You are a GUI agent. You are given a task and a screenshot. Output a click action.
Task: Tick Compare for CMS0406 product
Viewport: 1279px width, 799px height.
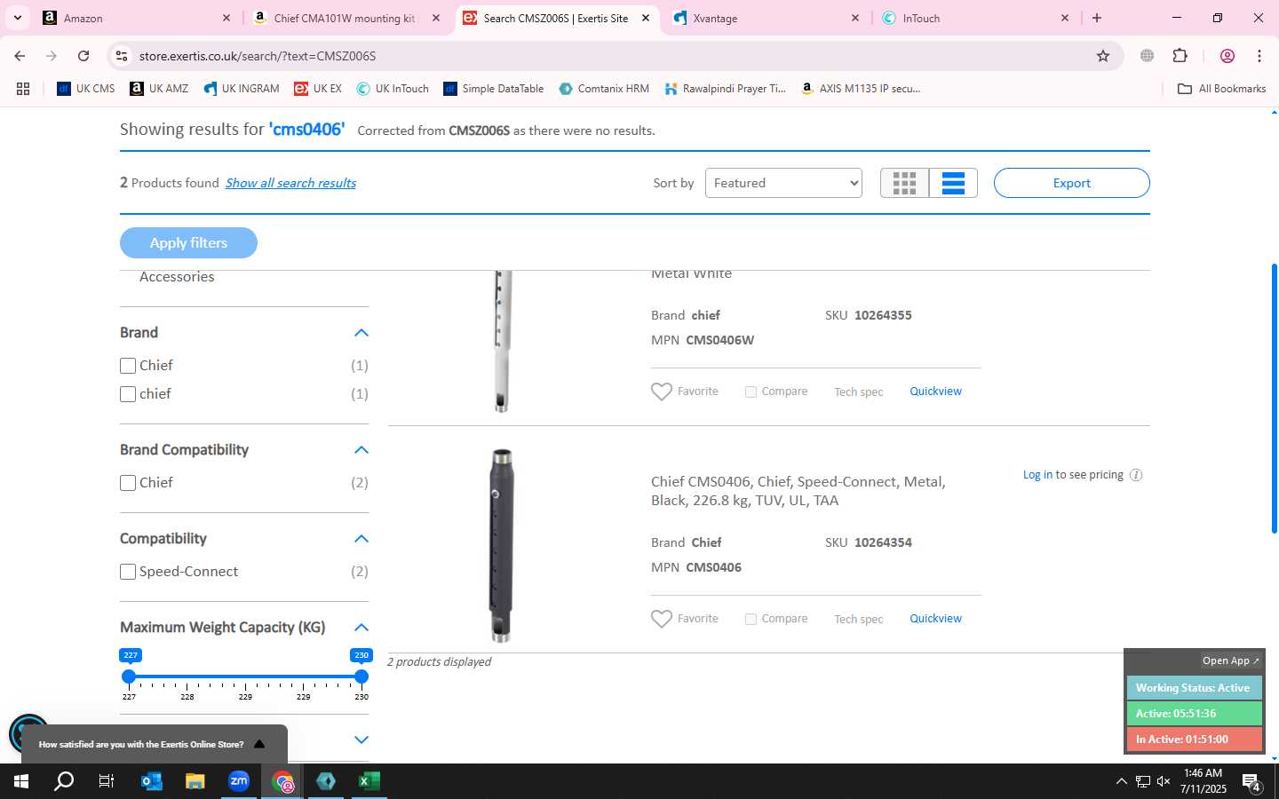point(751,619)
